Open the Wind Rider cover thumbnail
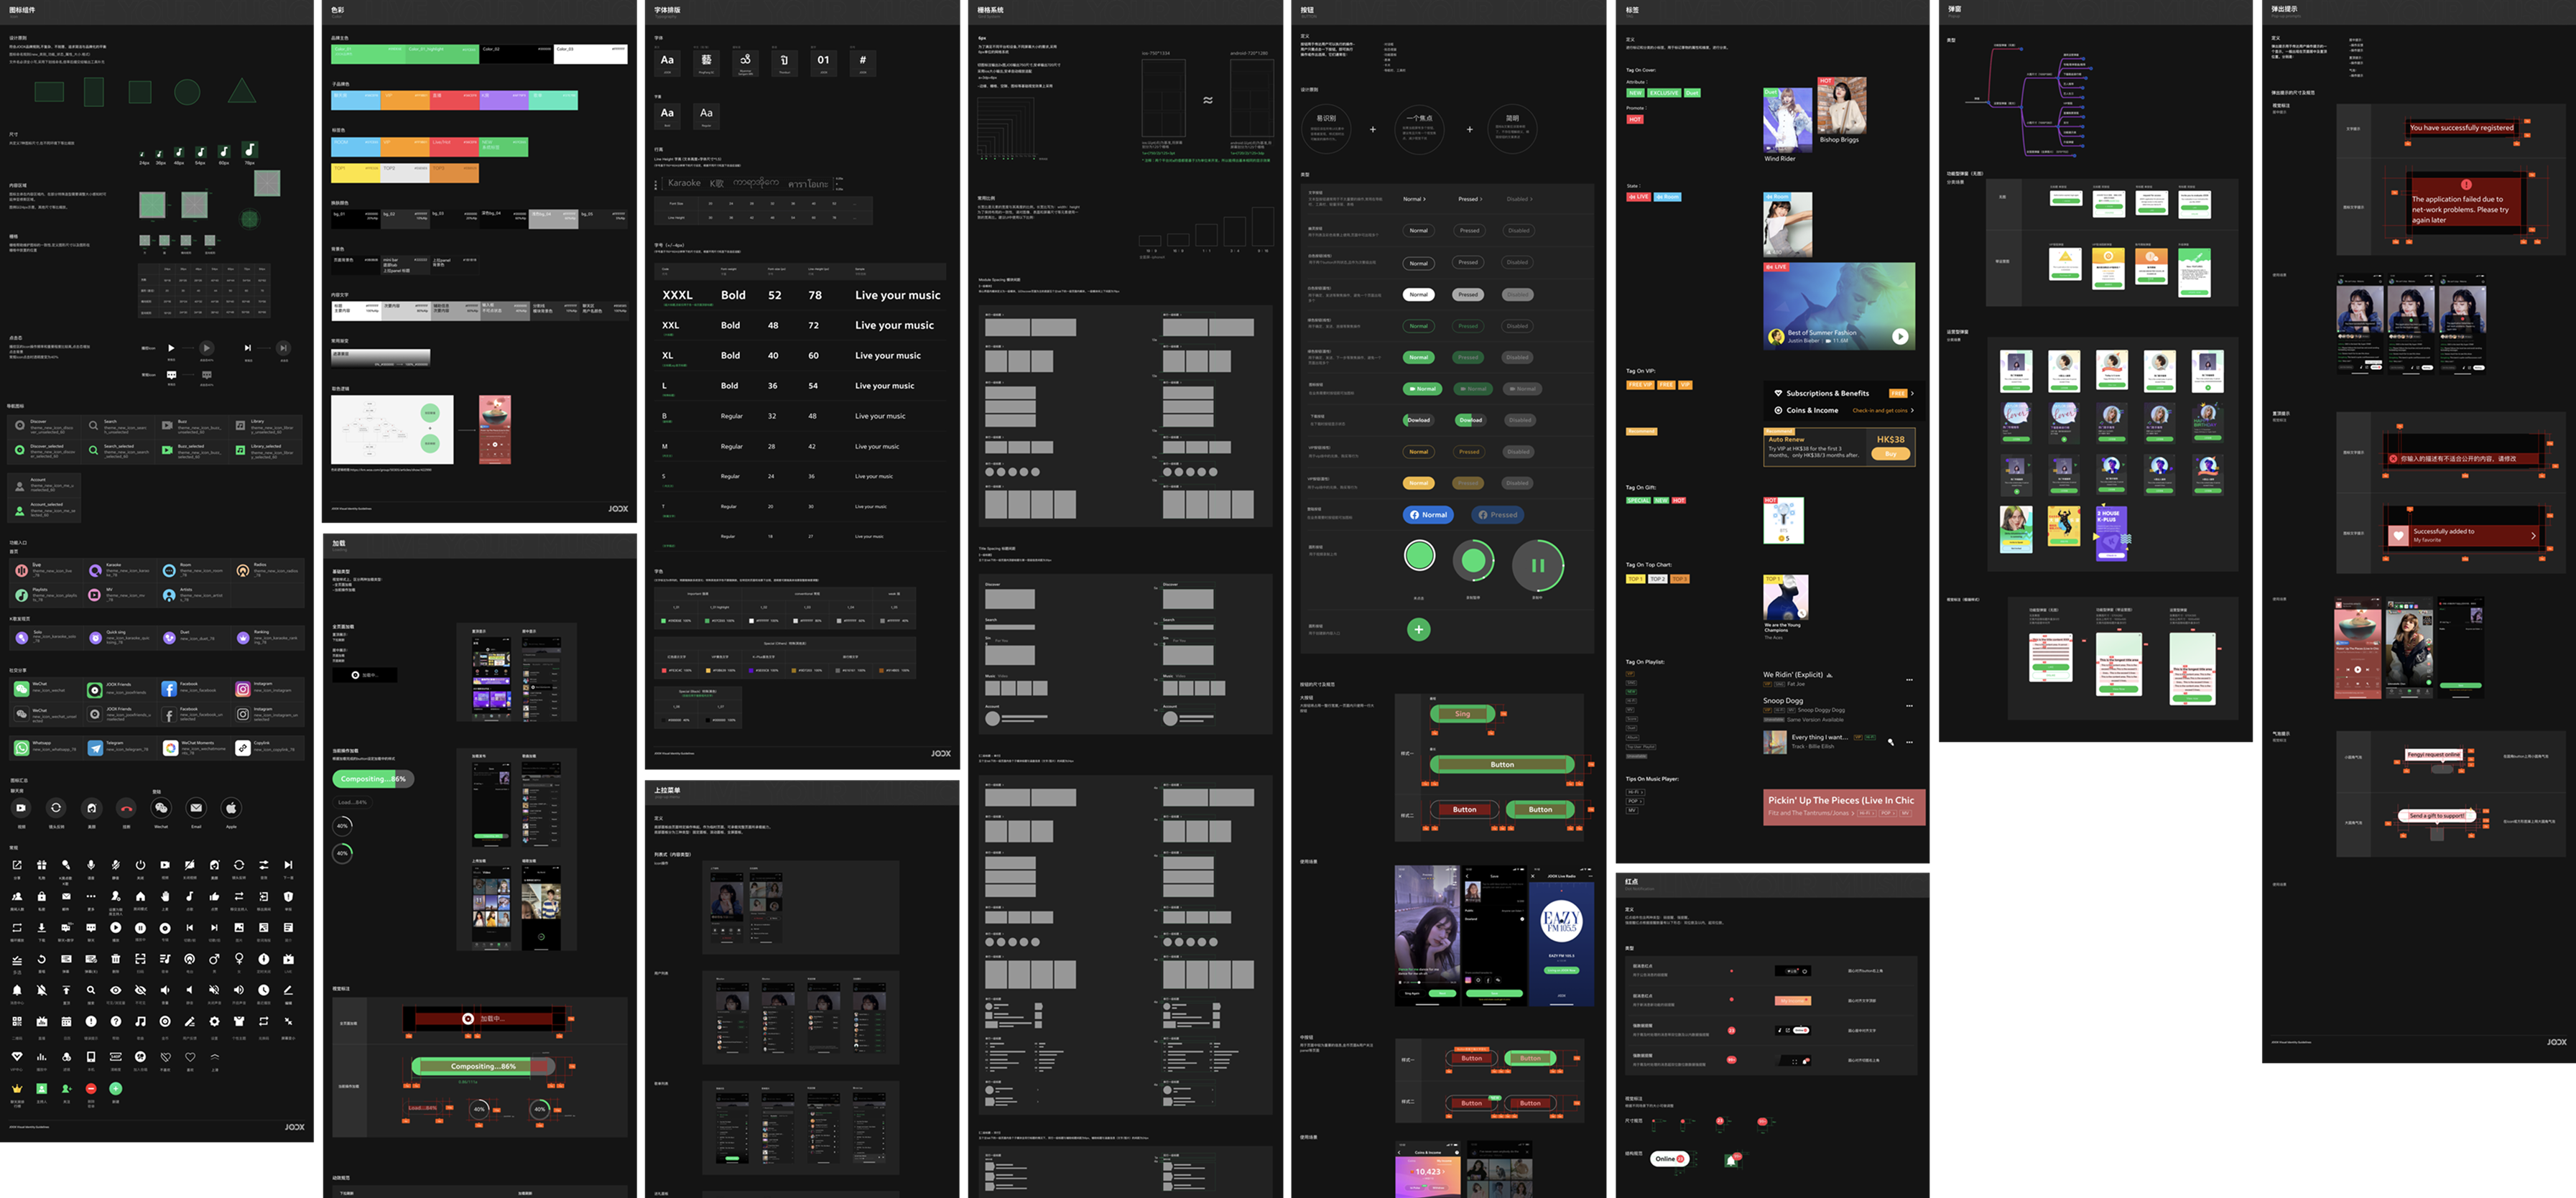The image size is (2576, 1198). point(1788,120)
